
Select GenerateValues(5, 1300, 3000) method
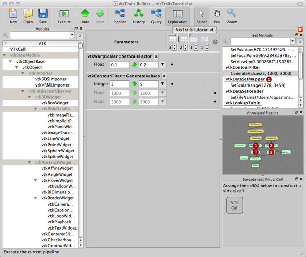(x=261, y=73)
